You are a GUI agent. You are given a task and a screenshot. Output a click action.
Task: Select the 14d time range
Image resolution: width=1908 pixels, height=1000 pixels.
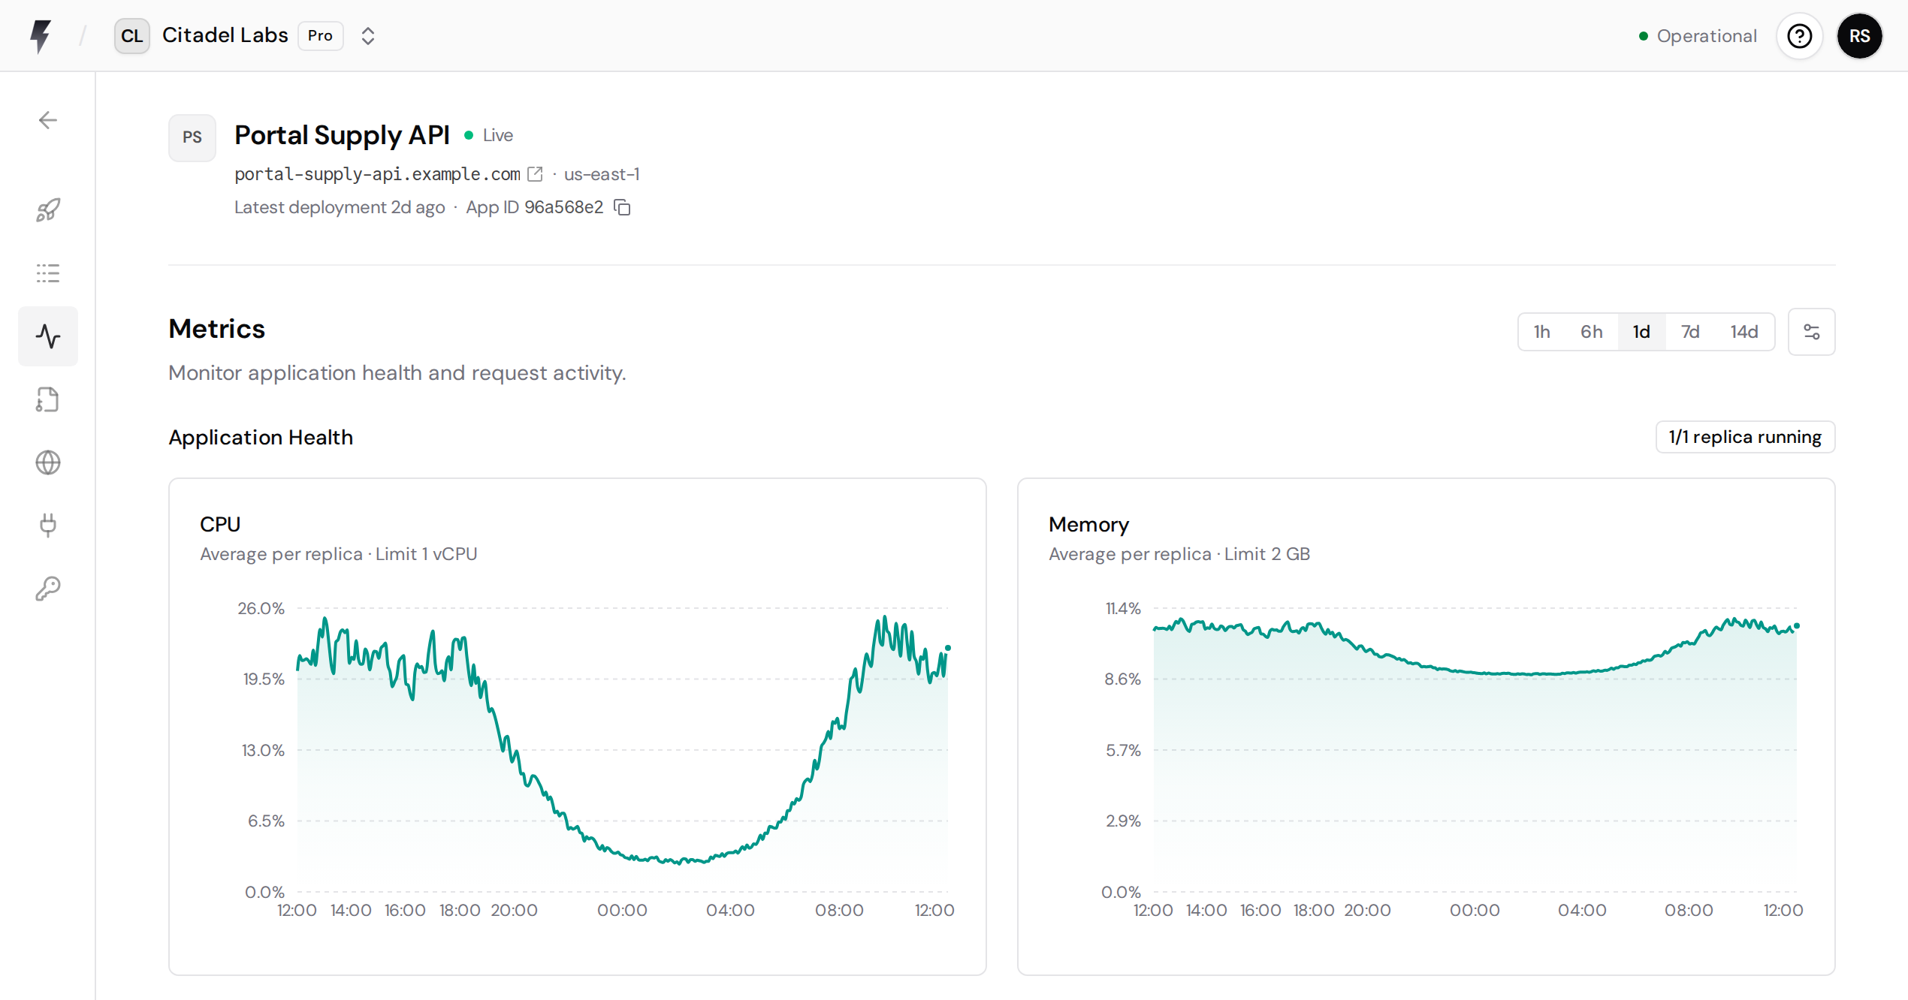click(x=1744, y=332)
